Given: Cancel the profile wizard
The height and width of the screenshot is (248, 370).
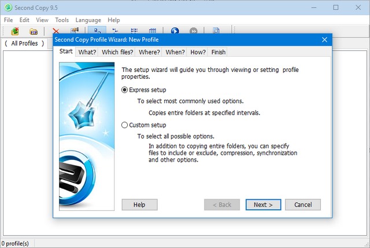Looking at the screenshot, I should pos(302,205).
